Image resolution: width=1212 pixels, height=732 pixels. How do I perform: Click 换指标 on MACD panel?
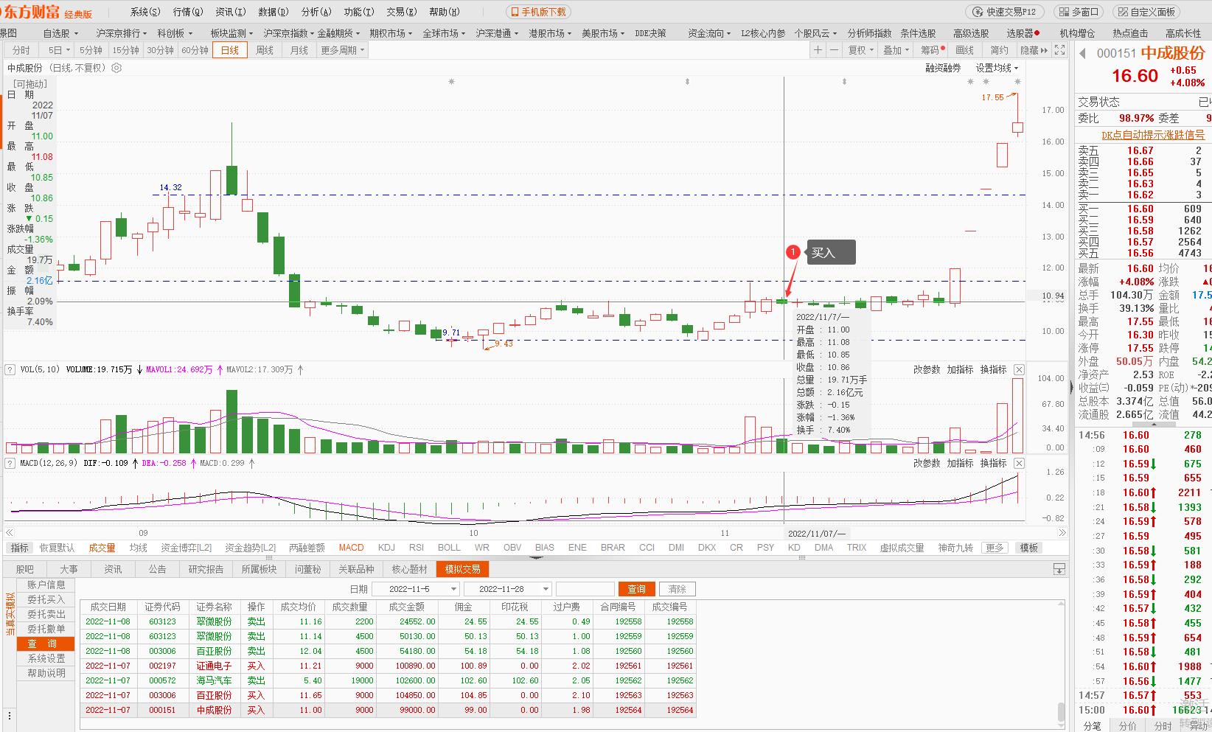pos(993,463)
